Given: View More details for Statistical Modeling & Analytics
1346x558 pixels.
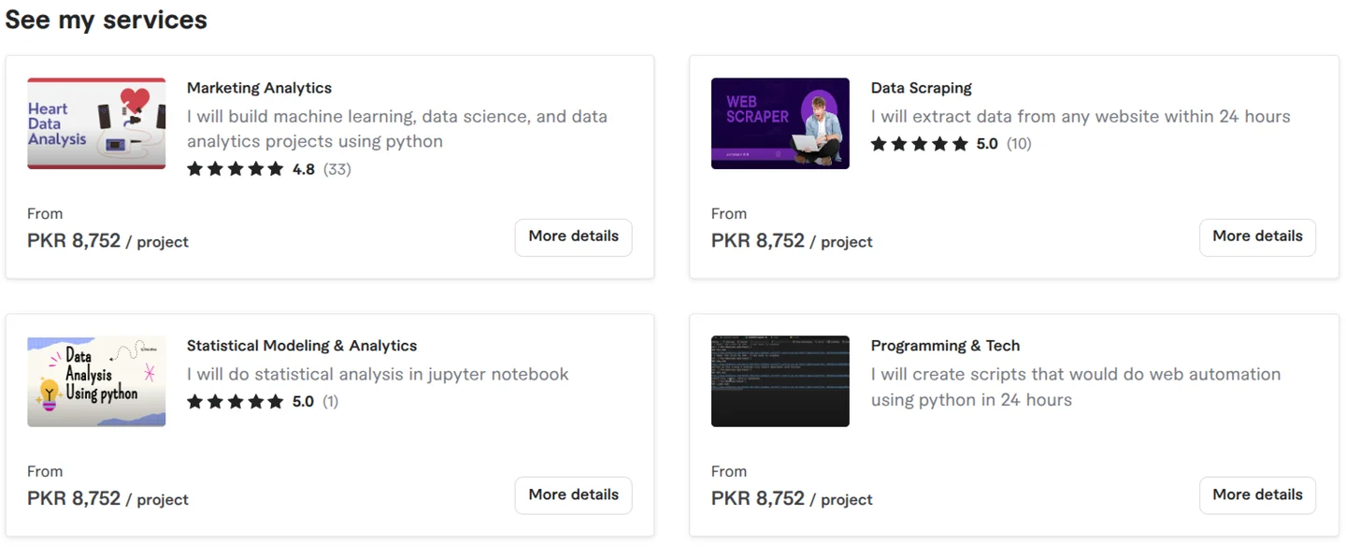Looking at the screenshot, I should (x=573, y=495).
